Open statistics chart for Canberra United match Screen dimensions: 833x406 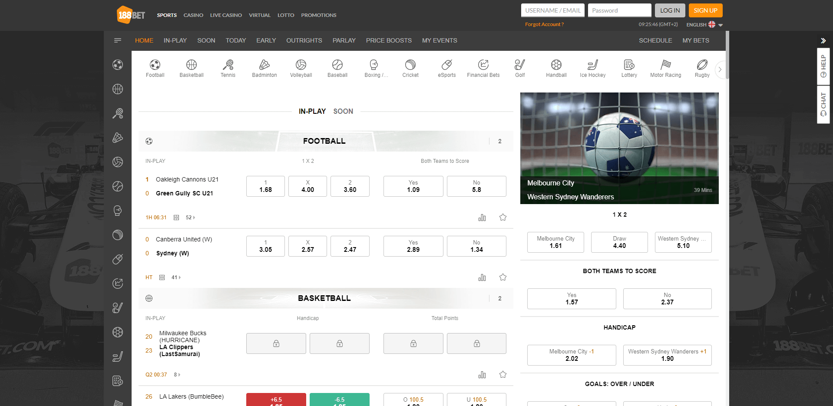[482, 277]
